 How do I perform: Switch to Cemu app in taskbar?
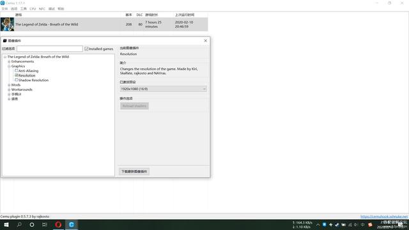(72, 224)
